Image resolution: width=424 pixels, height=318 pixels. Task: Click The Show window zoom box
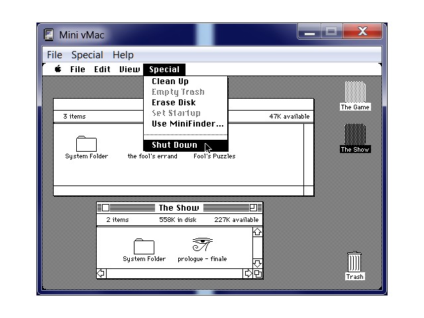[x=253, y=207]
